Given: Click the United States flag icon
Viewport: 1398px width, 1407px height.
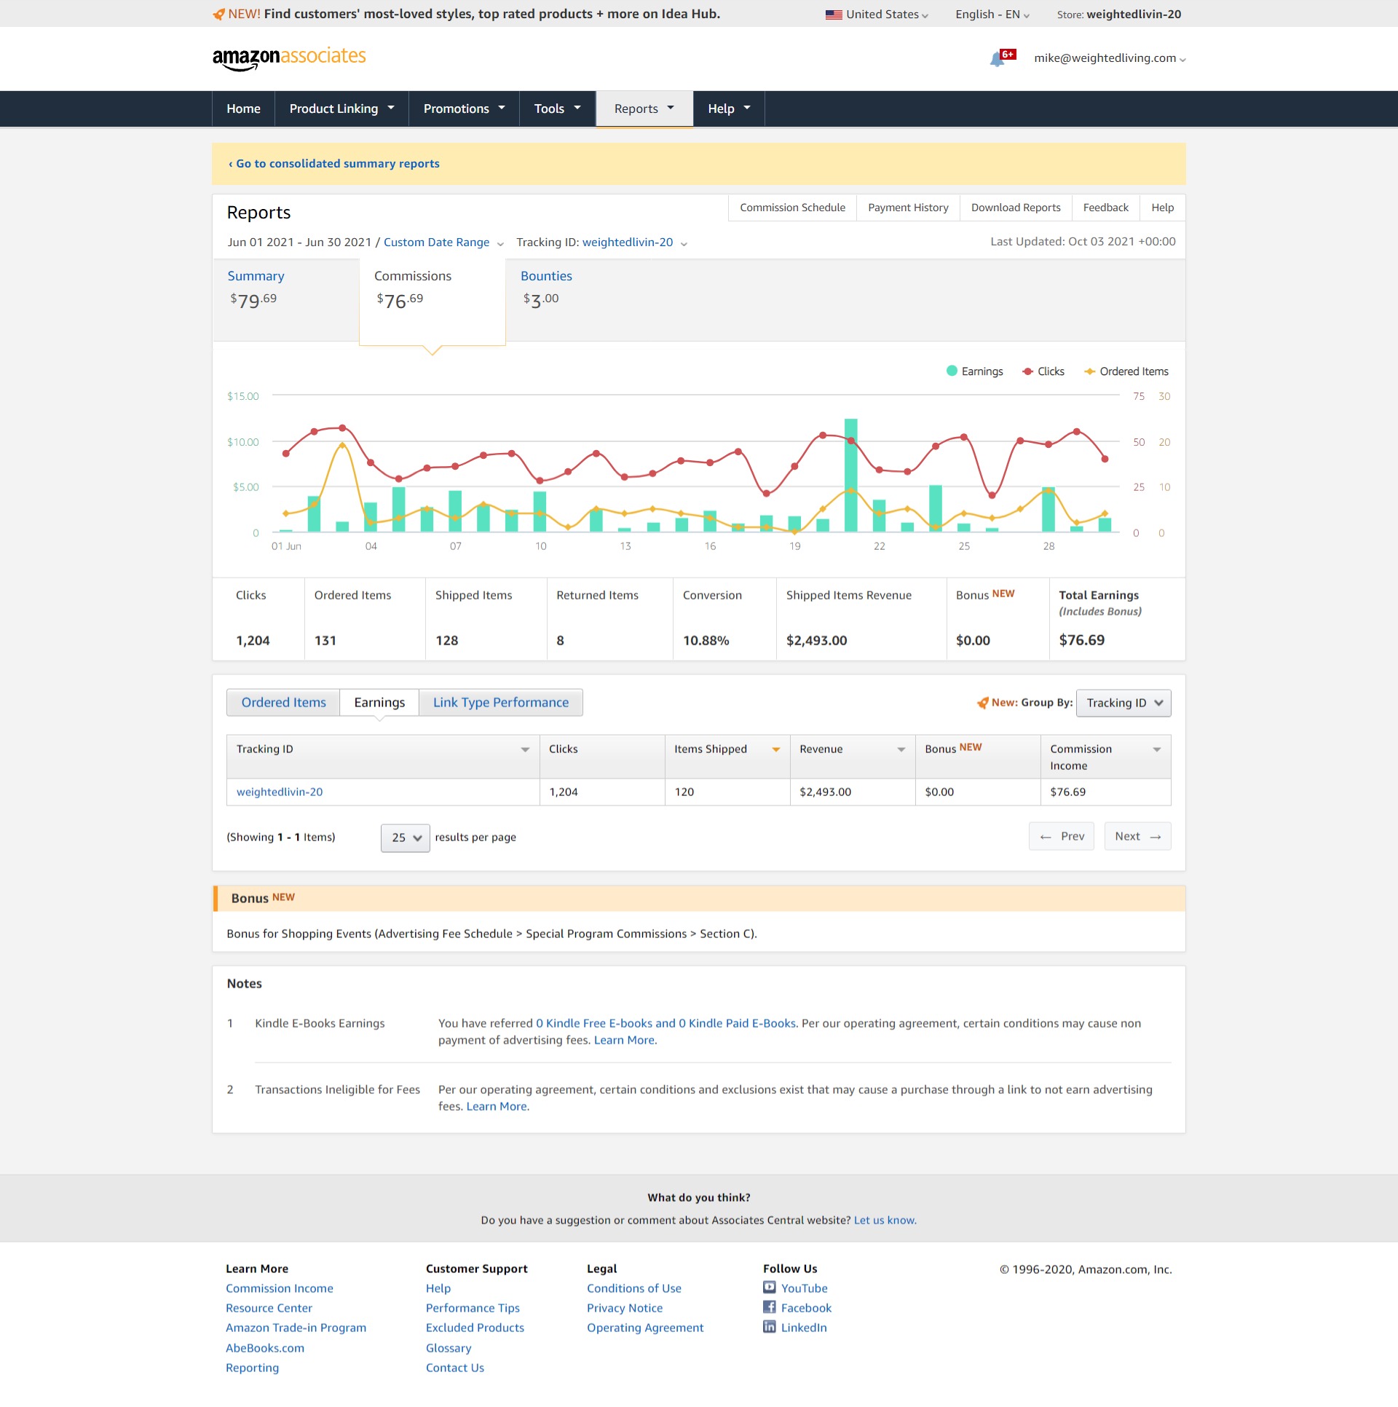Looking at the screenshot, I should [834, 15].
